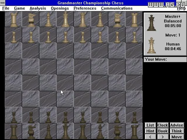Show the move List
This screenshot has width=187, height=140.
coord(150,125)
